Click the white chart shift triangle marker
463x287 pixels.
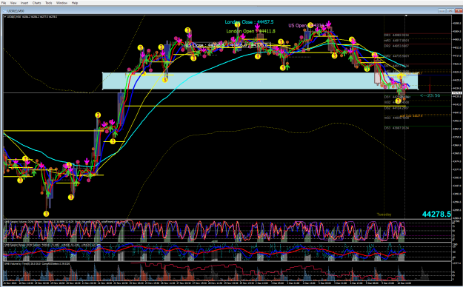(x=406, y=16)
